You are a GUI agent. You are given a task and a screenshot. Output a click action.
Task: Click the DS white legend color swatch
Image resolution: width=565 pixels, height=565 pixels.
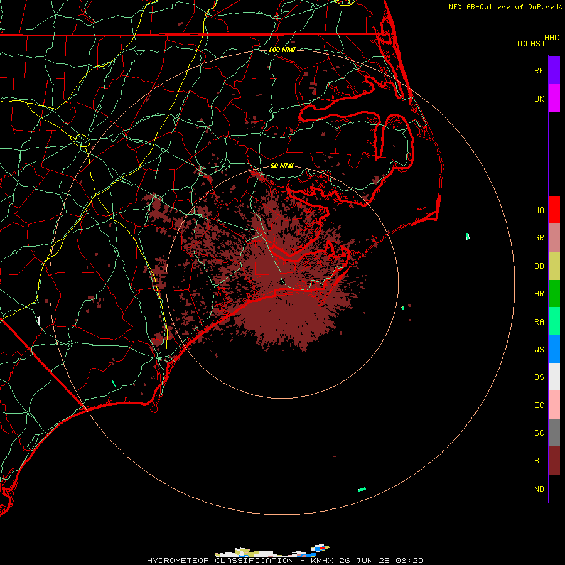(554, 377)
